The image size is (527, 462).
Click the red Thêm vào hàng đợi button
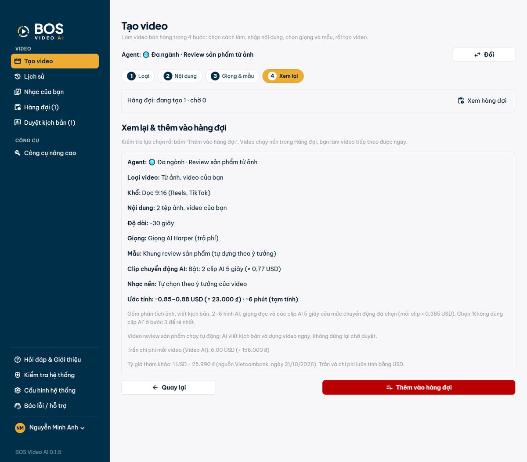419,387
